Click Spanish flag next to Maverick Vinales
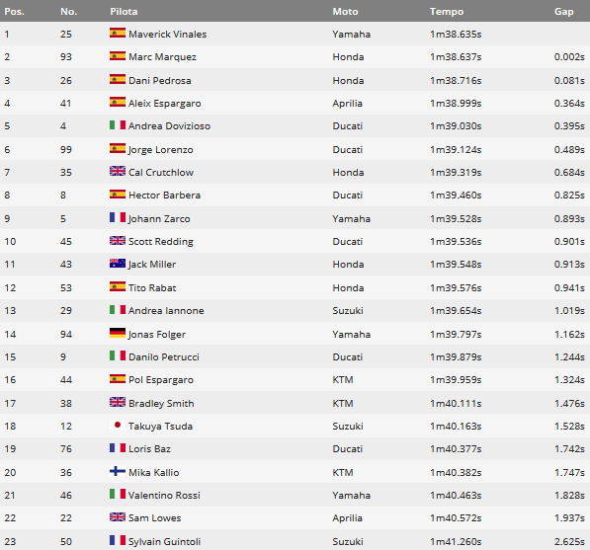Viewport: 590px width, 550px height. coord(118,33)
